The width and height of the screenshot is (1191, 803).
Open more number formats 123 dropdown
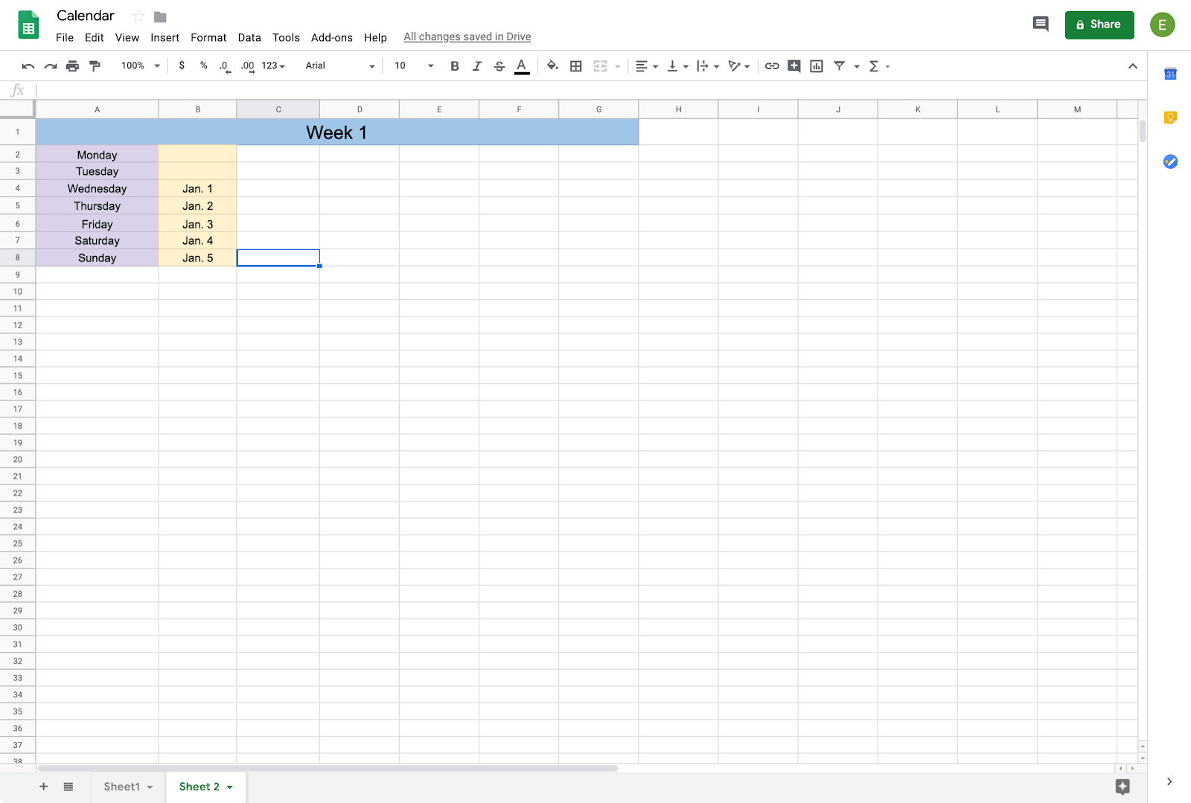[273, 65]
